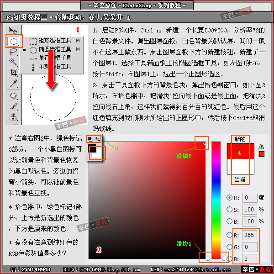Screen dimensions: 274x274
Task: Select the Move tool
Action: pyautogui.click(x=13, y=31)
